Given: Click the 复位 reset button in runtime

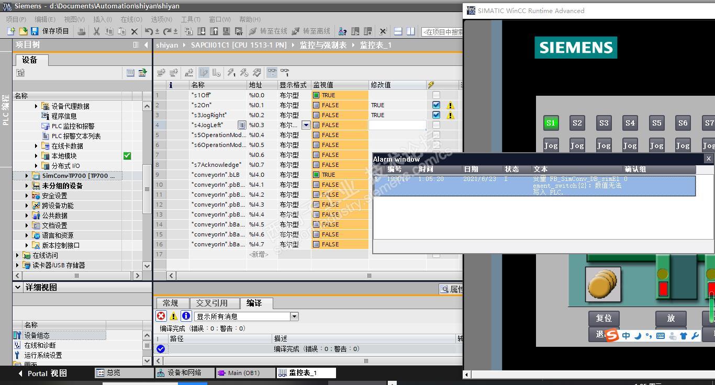Looking at the screenshot, I should 604,318.
